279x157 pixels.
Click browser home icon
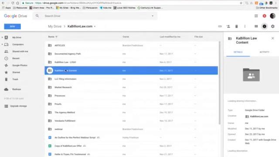(x=17, y=3)
